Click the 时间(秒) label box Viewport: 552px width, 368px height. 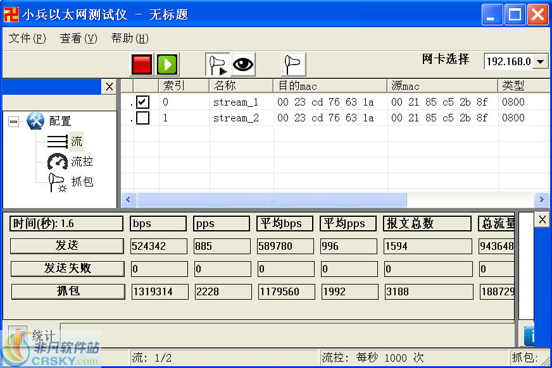click(66, 224)
